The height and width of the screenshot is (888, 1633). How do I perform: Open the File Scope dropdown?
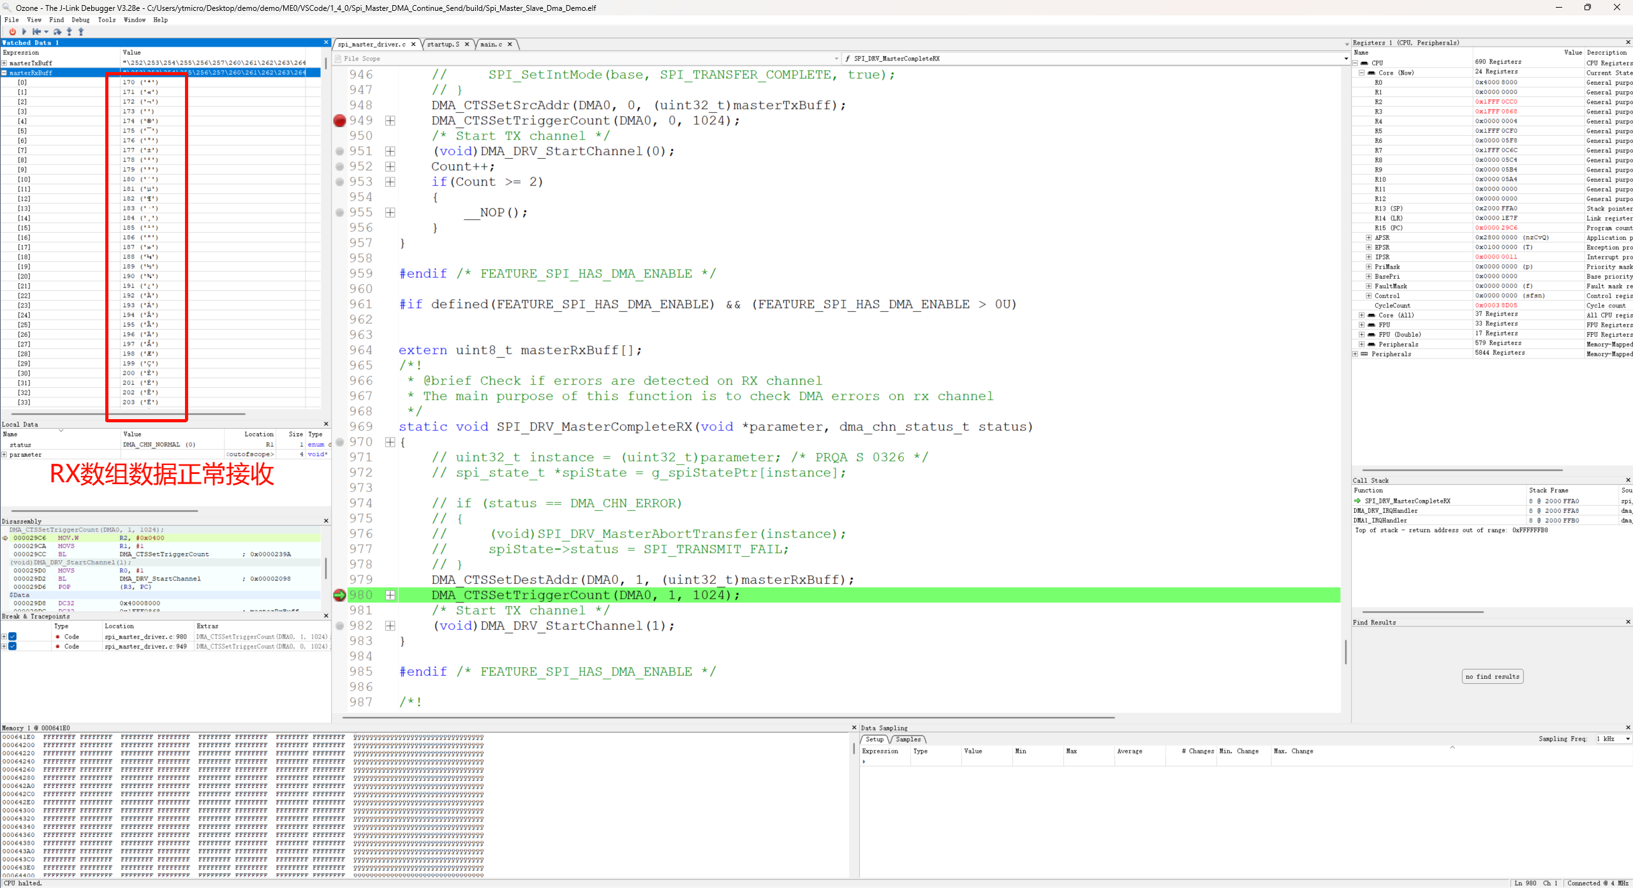[x=836, y=59]
